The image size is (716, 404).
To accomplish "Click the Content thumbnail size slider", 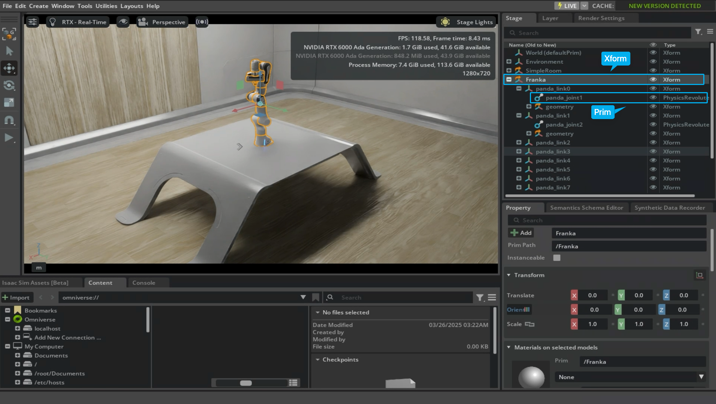I will [251, 383].
